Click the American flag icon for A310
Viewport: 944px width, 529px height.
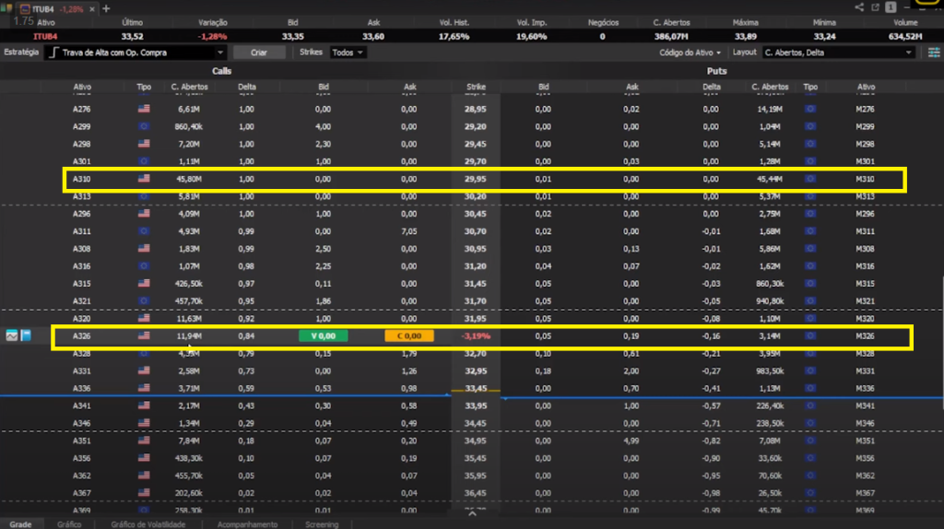[x=144, y=179]
